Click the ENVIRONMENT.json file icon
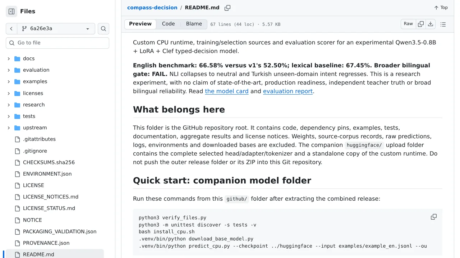 coord(17,174)
